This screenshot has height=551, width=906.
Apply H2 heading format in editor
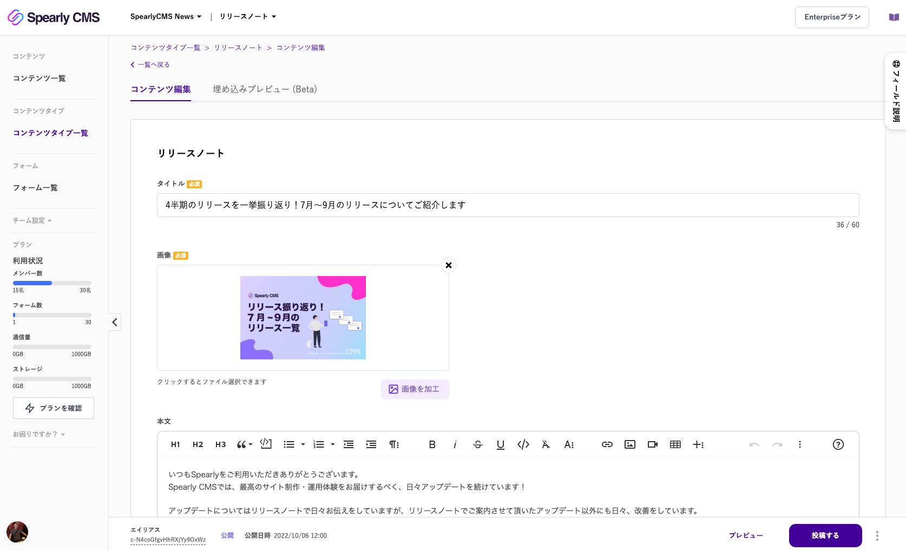point(198,444)
